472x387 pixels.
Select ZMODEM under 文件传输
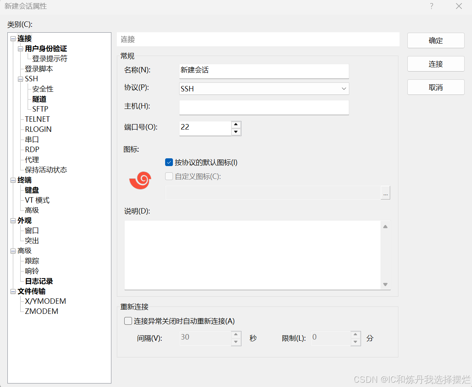pyautogui.click(x=42, y=312)
